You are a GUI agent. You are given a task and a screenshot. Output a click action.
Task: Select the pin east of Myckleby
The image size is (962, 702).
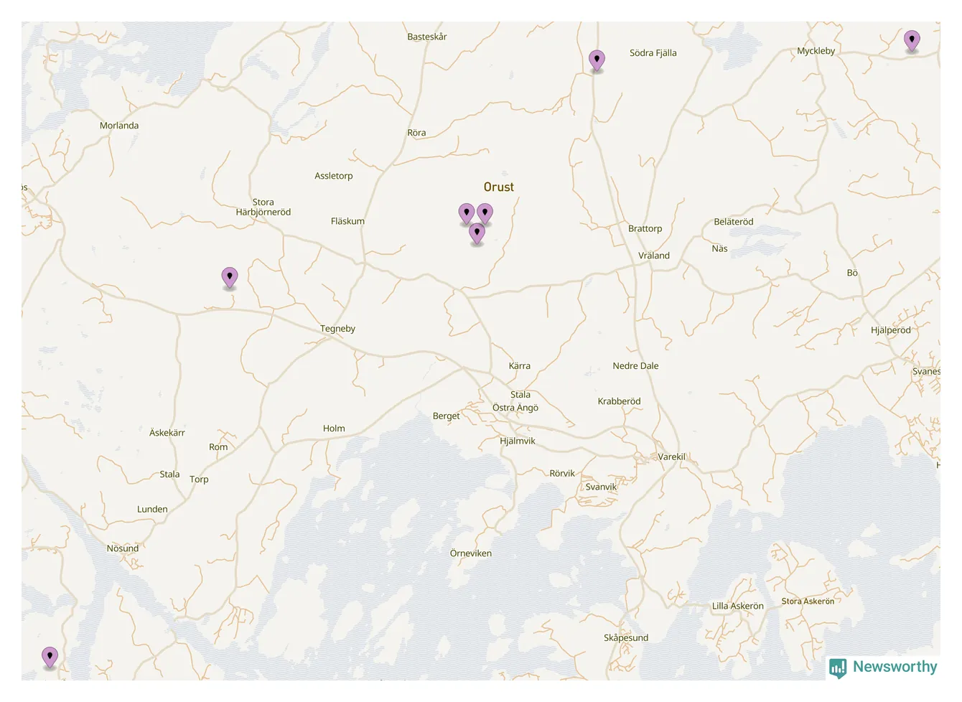[x=912, y=42]
